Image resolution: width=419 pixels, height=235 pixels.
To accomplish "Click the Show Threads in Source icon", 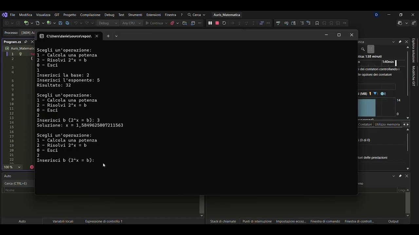I will (x=261, y=23).
